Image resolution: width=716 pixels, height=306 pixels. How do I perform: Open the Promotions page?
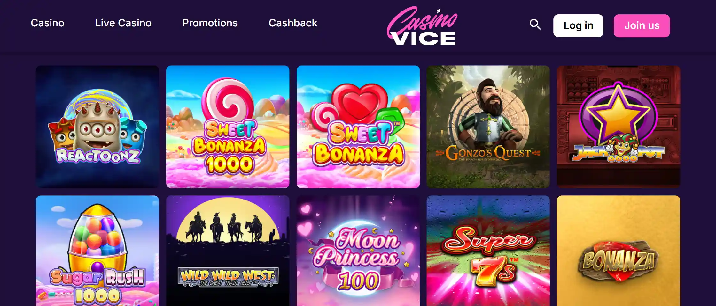[x=210, y=23]
